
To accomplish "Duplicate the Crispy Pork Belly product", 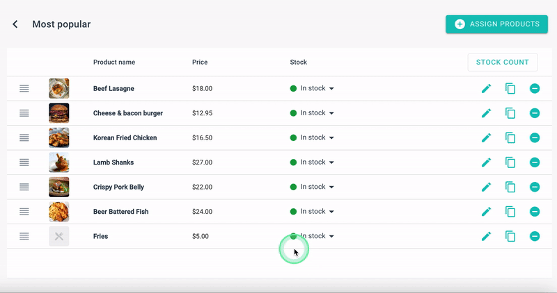I will pos(510,187).
